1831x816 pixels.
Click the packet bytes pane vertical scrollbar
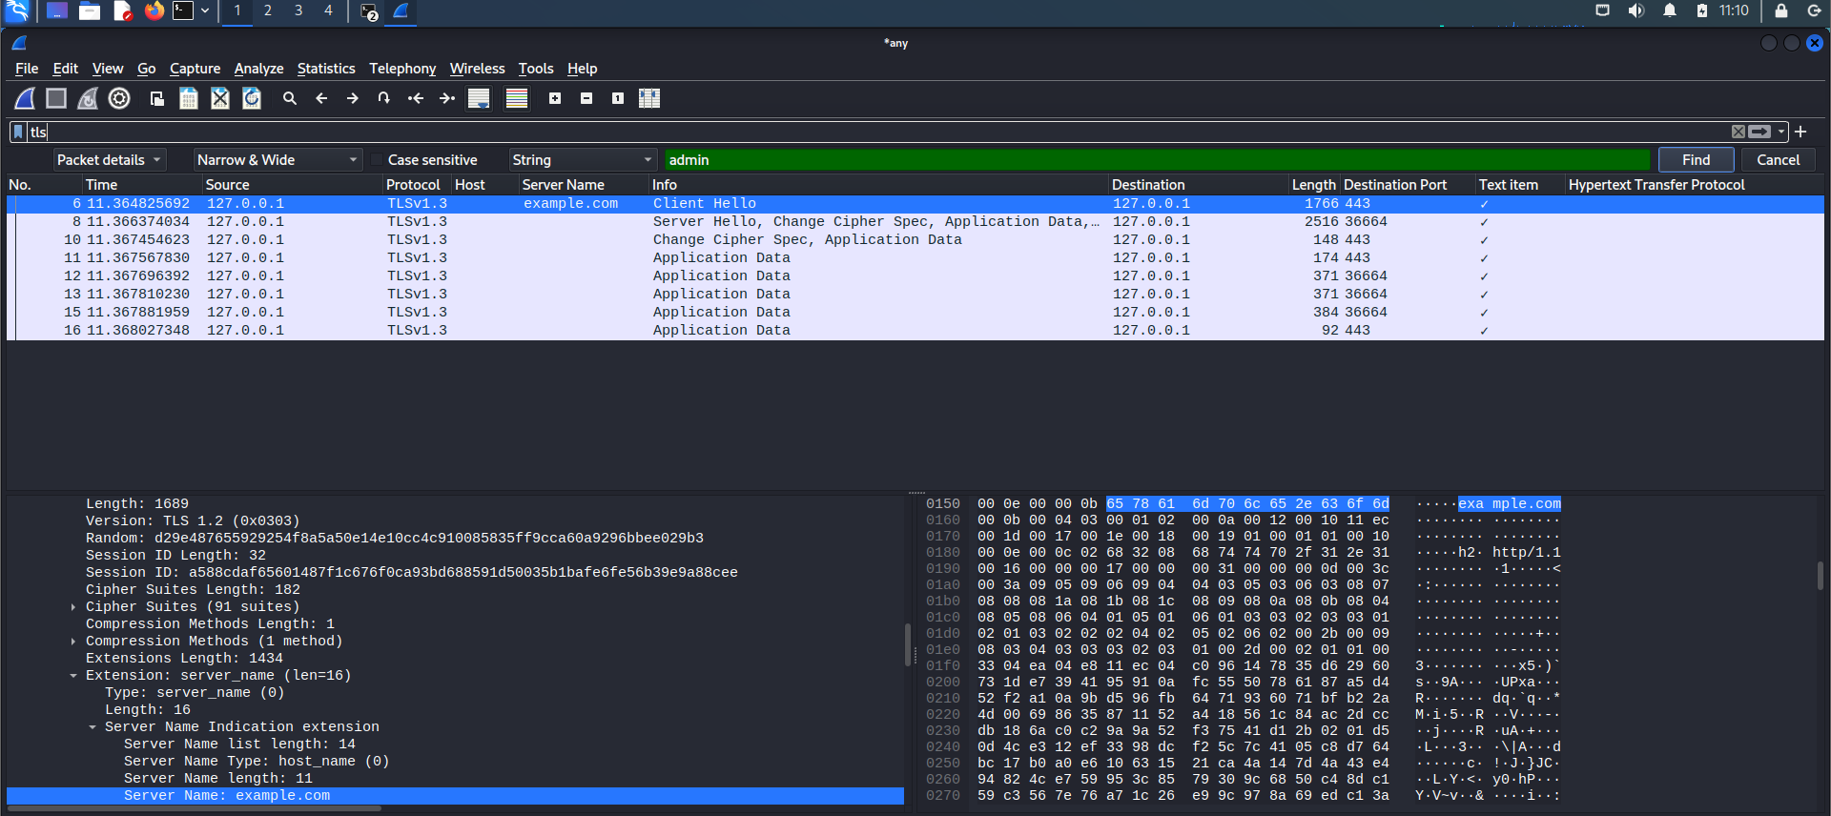[1820, 576]
